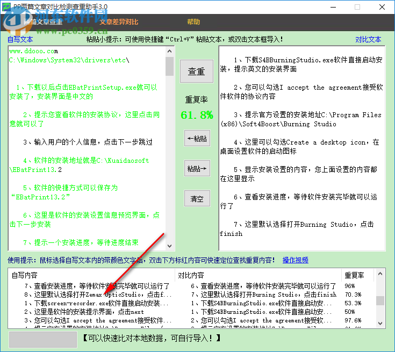Minimize the window
395x352 pixels.
point(333,7)
